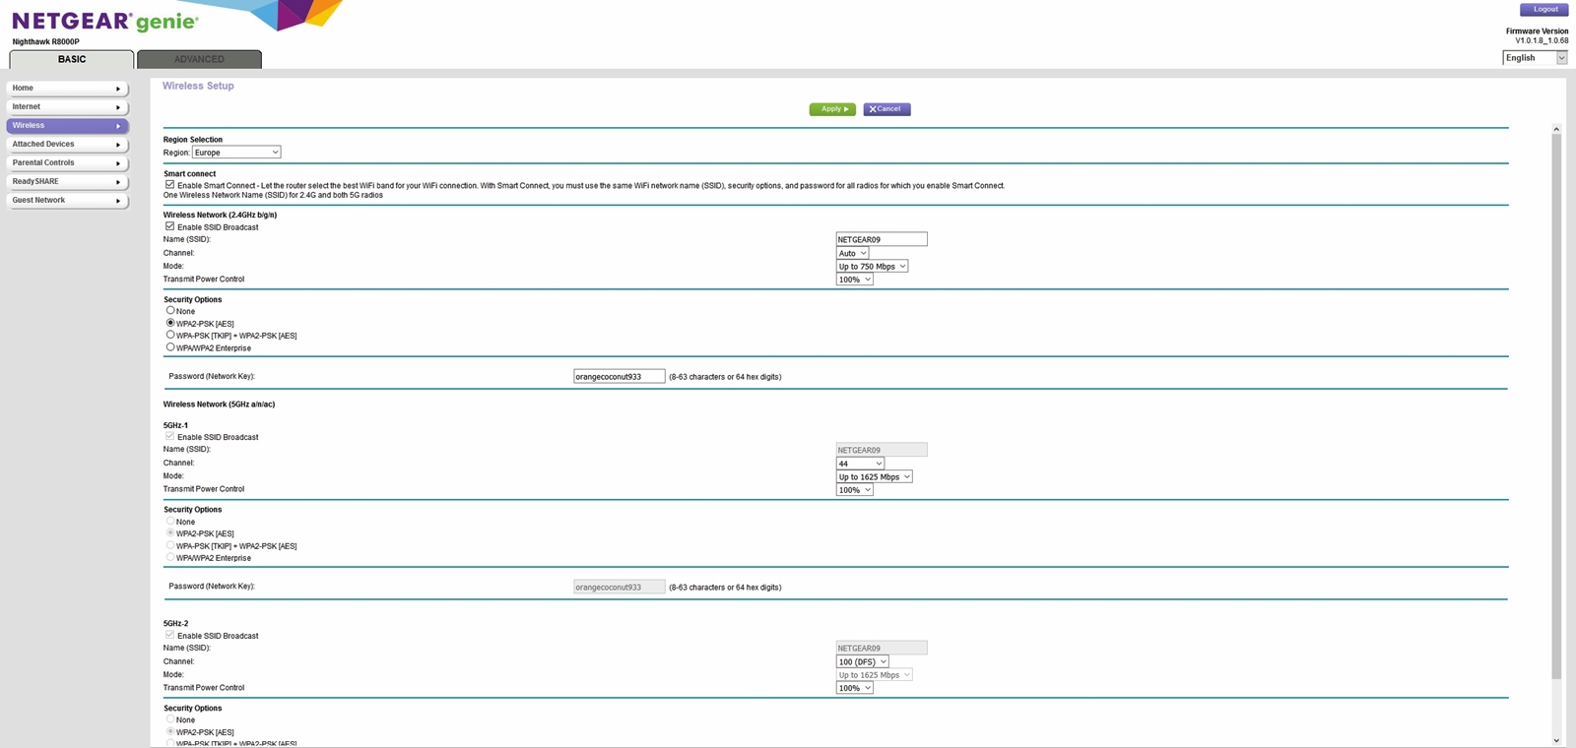Image resolution: width=1576 pixels, height=748 pixels.
Task: Click the arrow icon beside Internet
Action: point(118,107)
